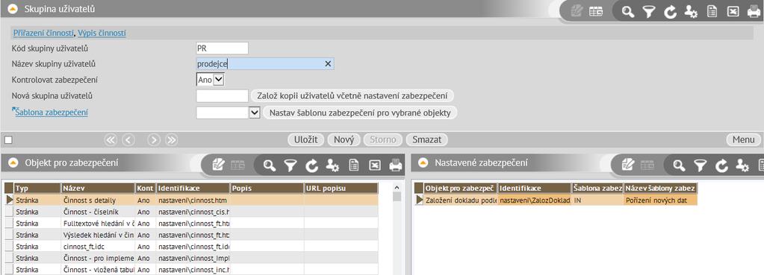Sort by Identifikace column in Objekt table

click(x=193, y=188)
